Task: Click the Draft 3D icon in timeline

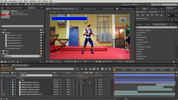Action: [x=86, y=69]
